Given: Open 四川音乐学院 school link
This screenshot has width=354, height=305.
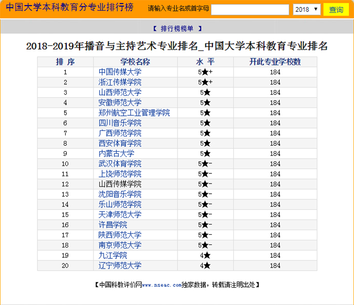Looking at the screenshot, I should click(120, 123).
